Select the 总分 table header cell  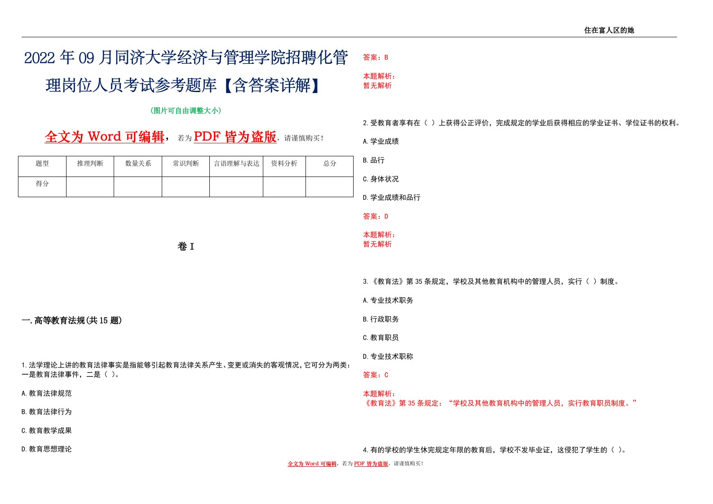[x=330, y=166]
